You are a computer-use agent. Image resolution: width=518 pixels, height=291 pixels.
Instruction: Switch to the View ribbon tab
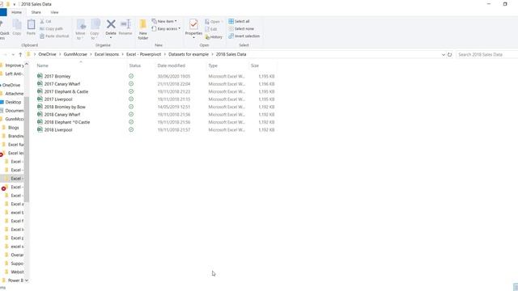[x=54, y=12]
